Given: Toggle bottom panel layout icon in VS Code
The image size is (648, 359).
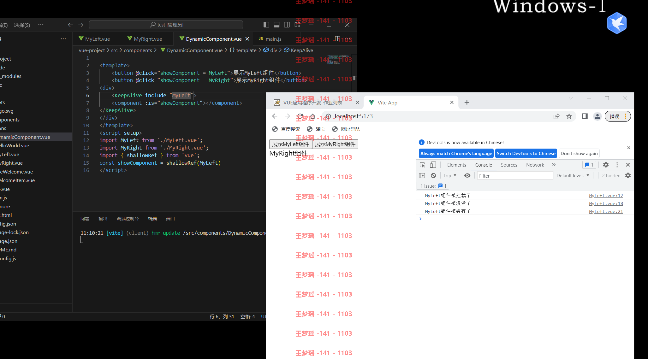Looking at the screenshot, I should pyautogui.click(x=276, y=25).
